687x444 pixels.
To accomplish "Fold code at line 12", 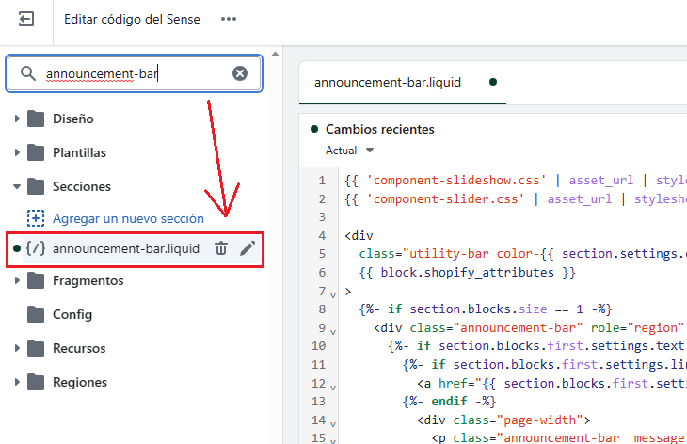I will click(333, 388).
